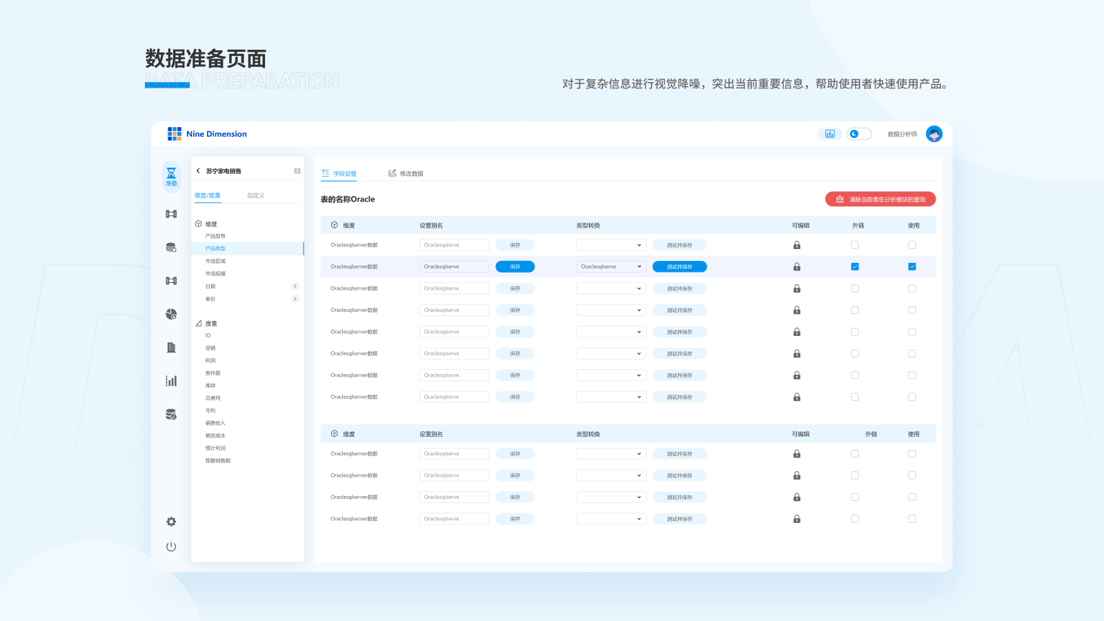Switch to the 自定义 tab
The image size is (1104, 621).
256,195
